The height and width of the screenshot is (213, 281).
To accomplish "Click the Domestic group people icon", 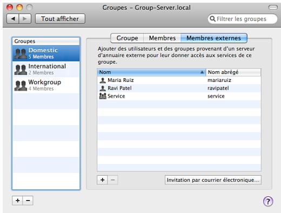I will pos(21,53).
